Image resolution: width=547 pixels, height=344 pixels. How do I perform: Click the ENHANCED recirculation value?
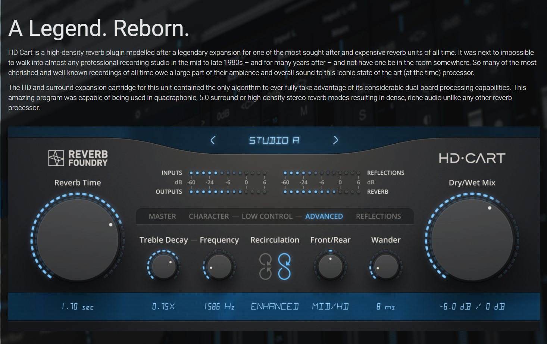(x=275, y=307)
